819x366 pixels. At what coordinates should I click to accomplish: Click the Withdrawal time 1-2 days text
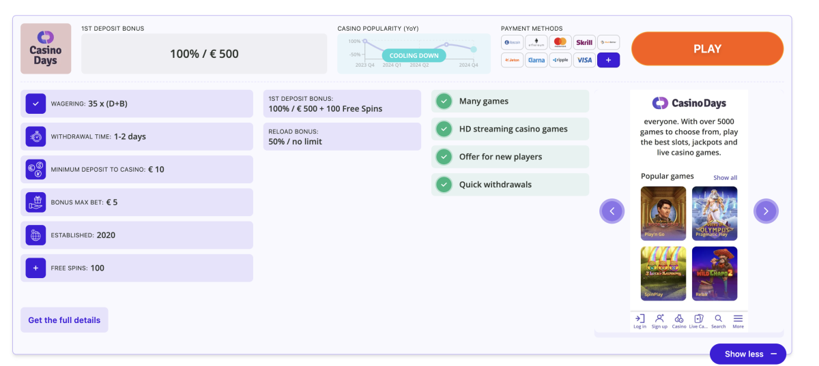(x=98, y=136)
